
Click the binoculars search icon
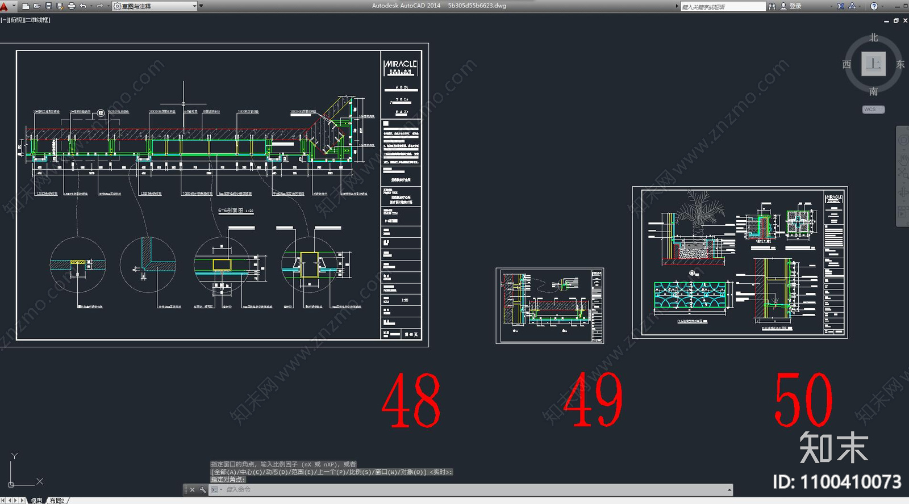tap(772, 6)
